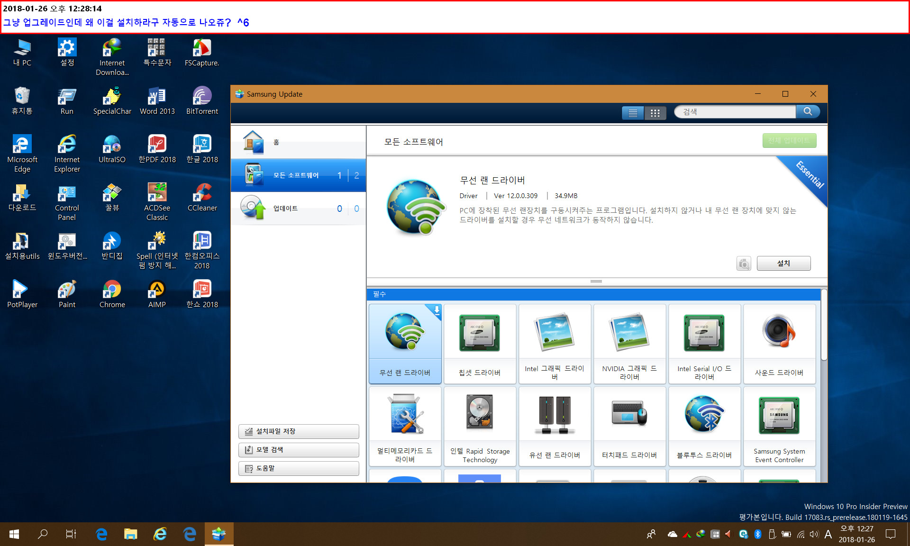Open the Chrome desktop shortcut
The height and width of the screenshot is (546, 910).
[112, 294]
